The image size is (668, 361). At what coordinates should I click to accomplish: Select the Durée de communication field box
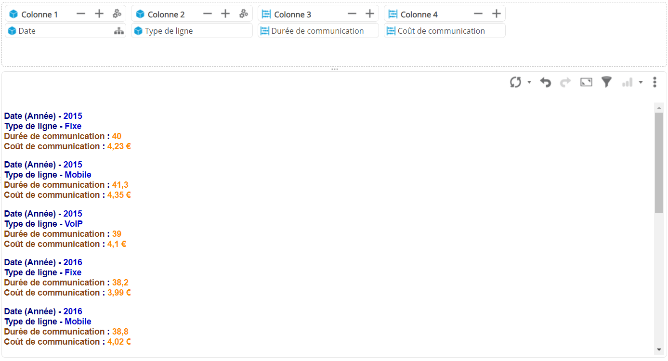tap(318, 31)
